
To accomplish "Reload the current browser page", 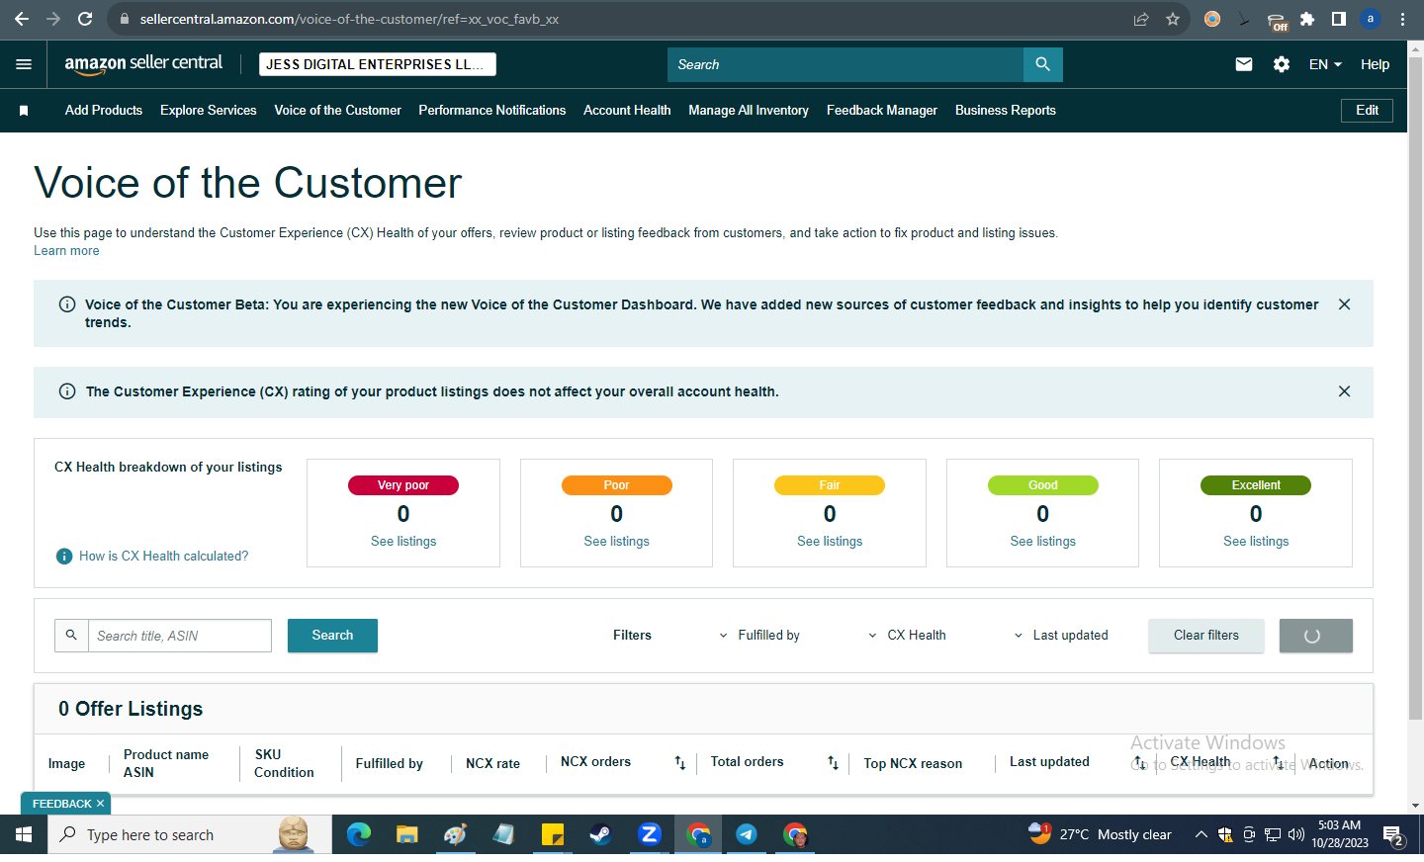I will point(85,19).
